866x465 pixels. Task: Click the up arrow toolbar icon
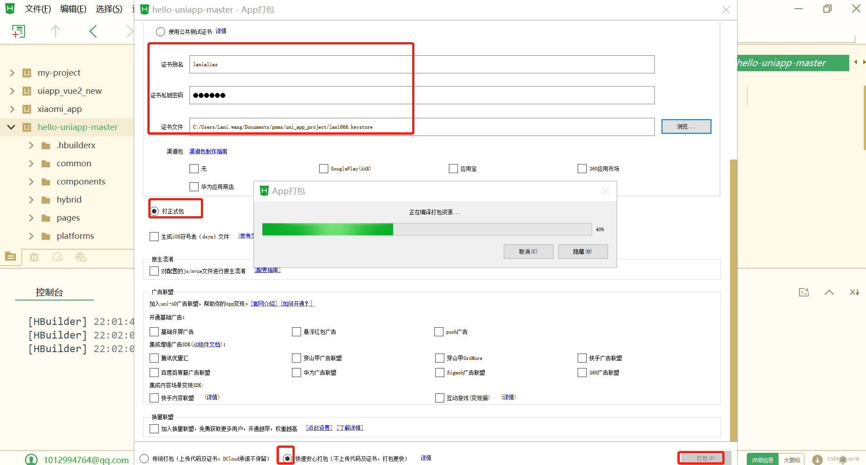pos(55,31)
